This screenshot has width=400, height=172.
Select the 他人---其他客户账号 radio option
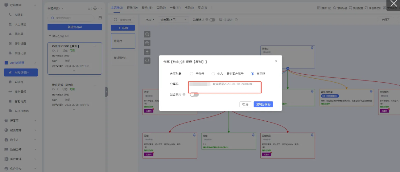click(x=213, y=74)
